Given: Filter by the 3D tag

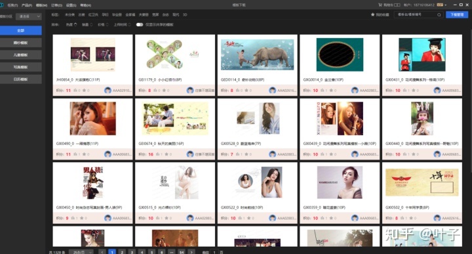Looking at the screenshot, I should 185,14.
